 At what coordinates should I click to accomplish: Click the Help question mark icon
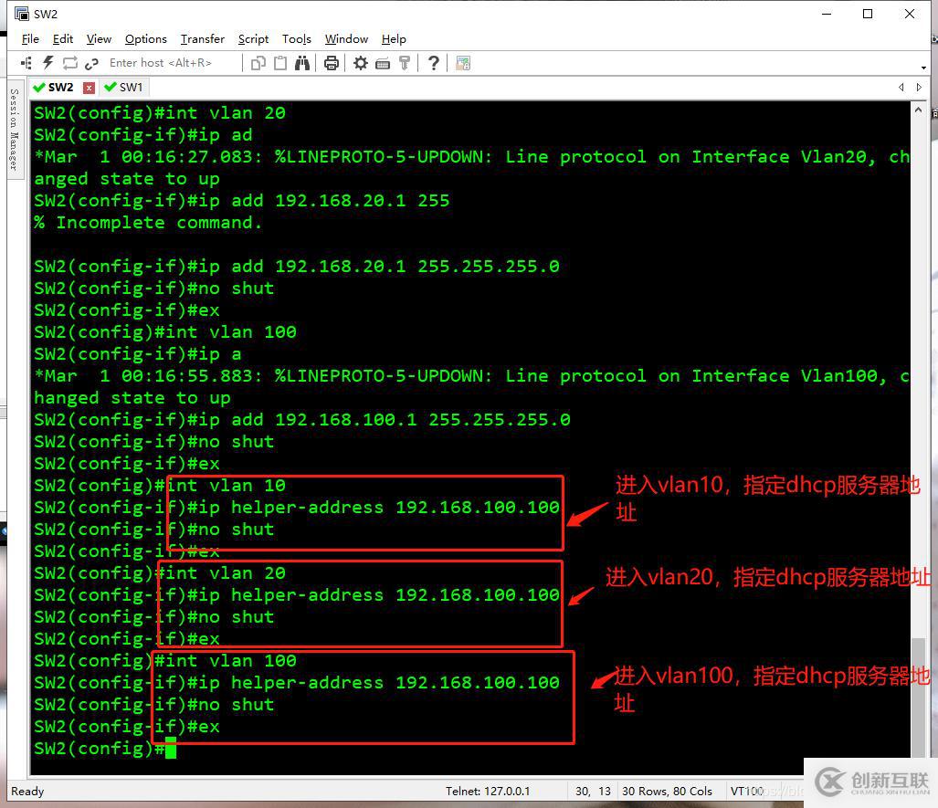434,63
